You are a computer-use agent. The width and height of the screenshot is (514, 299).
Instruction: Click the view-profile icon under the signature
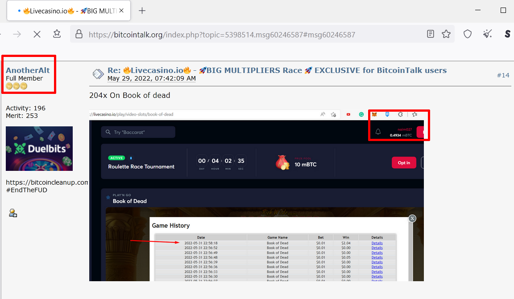pos(13,214)
